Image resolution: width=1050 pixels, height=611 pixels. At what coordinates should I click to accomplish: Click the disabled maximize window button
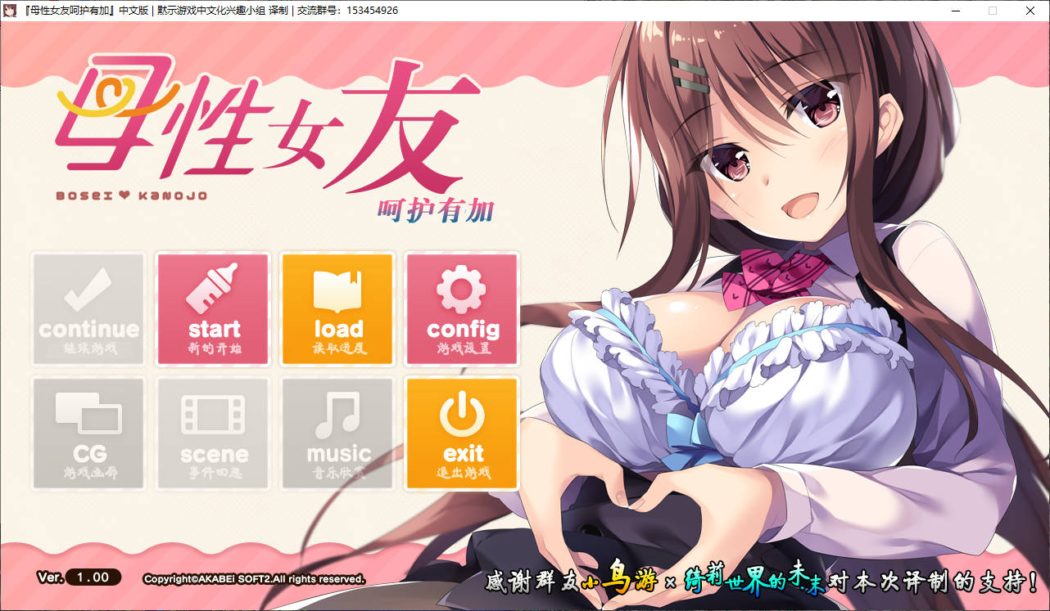[x=993, y=11]
